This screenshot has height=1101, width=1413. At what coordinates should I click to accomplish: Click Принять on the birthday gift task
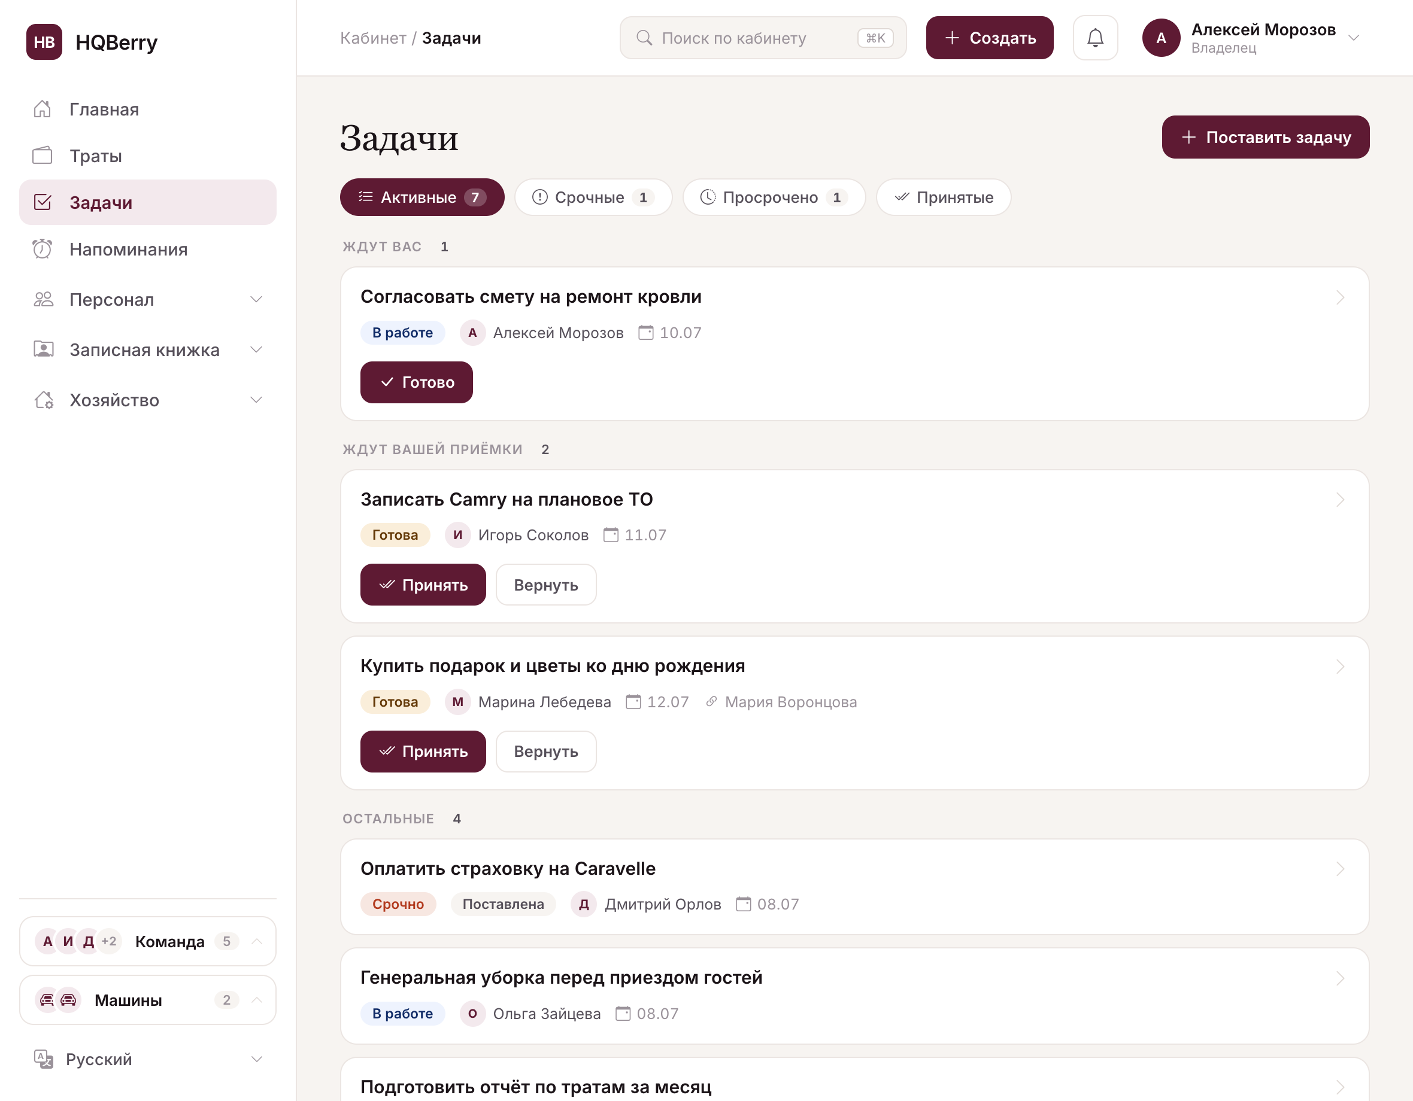[x=423, y=751]
